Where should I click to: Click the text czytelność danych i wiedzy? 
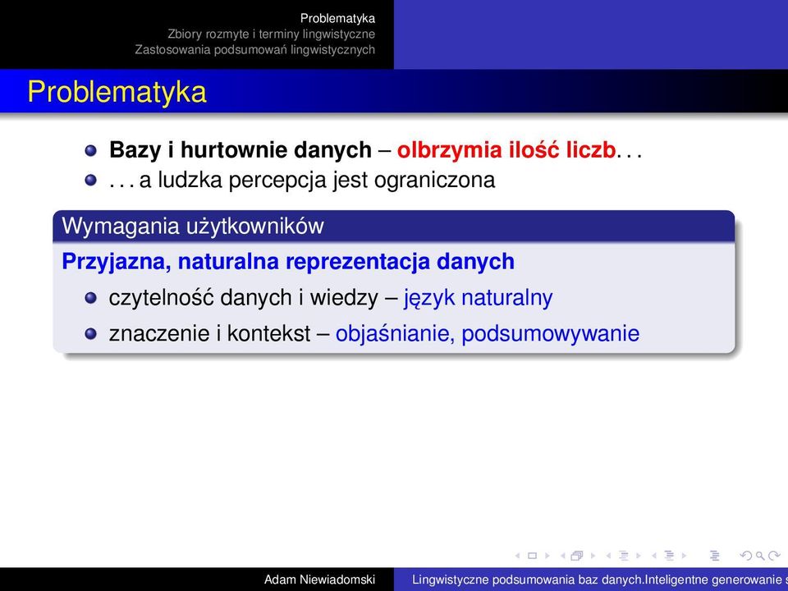pyautogui.click(x=243, y=297)
